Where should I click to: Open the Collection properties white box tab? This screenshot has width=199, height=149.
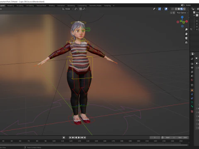[192, 85]
